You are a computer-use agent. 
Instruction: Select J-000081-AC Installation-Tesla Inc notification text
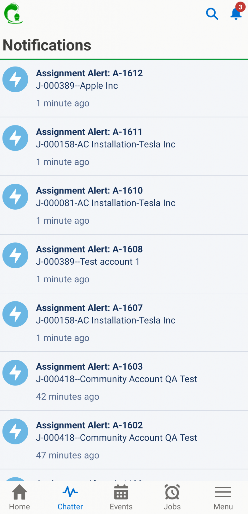[x=106, y=203]
